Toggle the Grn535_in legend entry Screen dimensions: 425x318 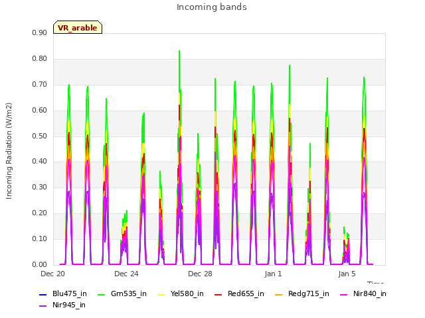coord(122,294)
